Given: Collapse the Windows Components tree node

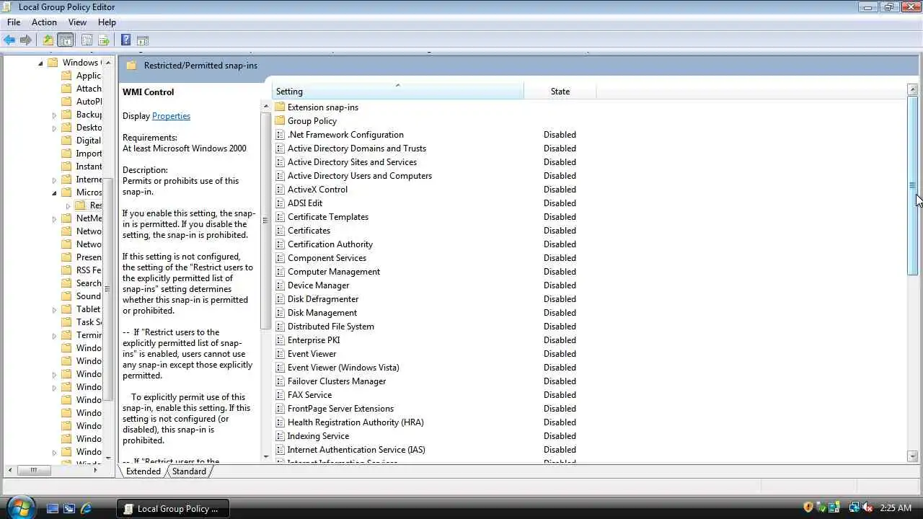Looking at the screenshot, I should (40, 63).
